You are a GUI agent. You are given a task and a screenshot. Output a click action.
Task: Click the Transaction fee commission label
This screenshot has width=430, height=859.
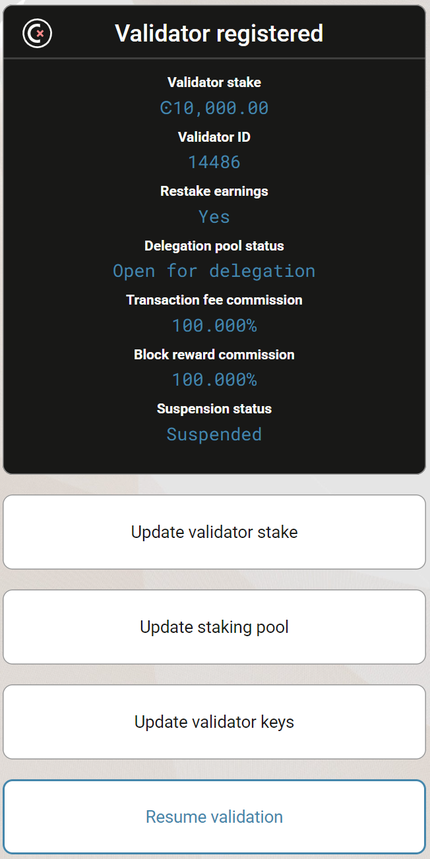coord(214,300)
